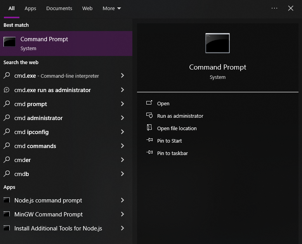Click the search icon beside cmder

[7, 160]
